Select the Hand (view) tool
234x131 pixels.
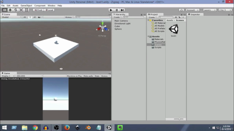click(x=5, y=10)
